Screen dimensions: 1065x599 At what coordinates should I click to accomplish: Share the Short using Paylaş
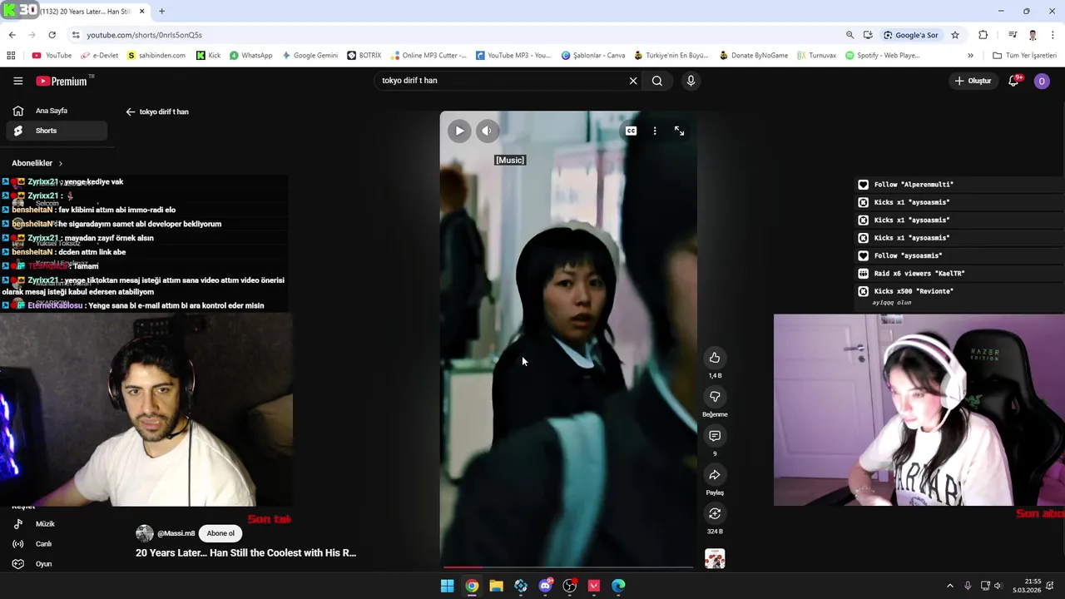pos(715,475)
